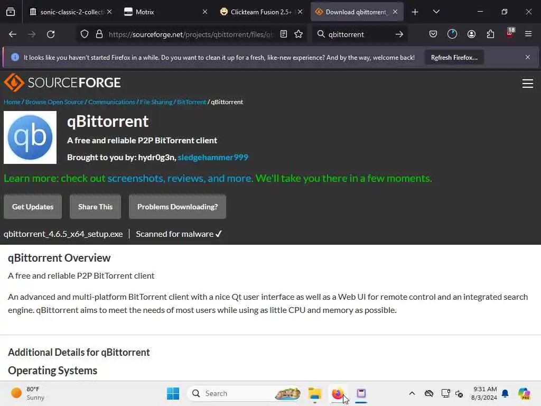Show hidden system tray icons
Viewport: 541px width, 406px height.
[412, 393]
